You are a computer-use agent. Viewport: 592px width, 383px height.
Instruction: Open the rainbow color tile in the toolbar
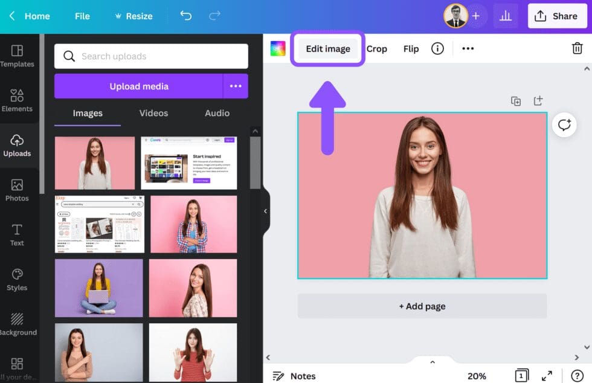277,48
